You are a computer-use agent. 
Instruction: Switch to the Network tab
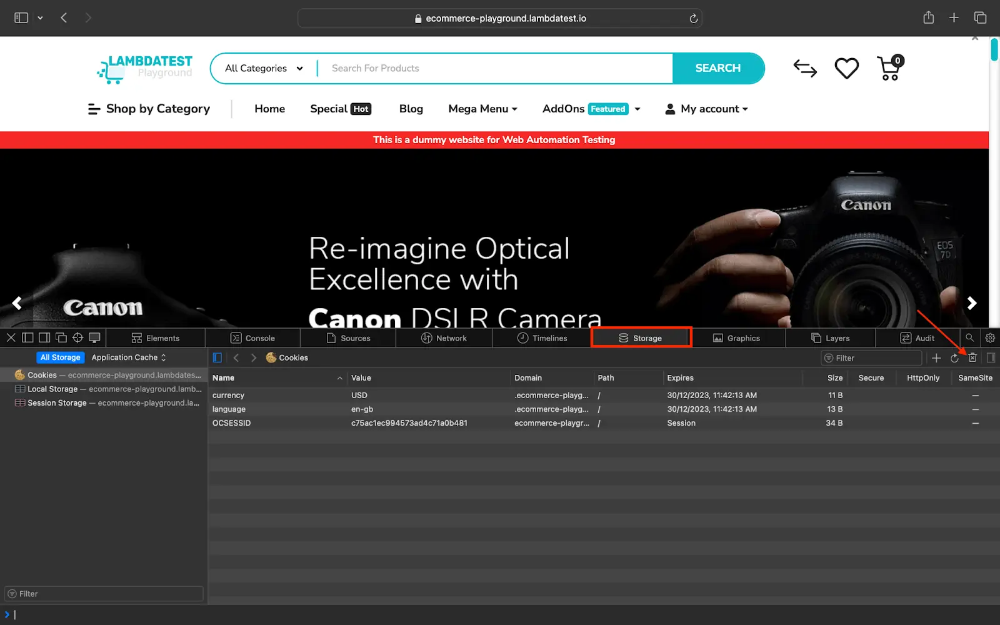tap(444, 338)
